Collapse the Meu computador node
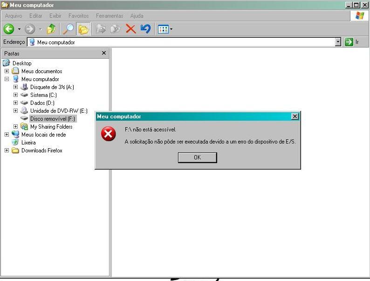The height and width of the screenshot is (281, 370). [7, 79]
